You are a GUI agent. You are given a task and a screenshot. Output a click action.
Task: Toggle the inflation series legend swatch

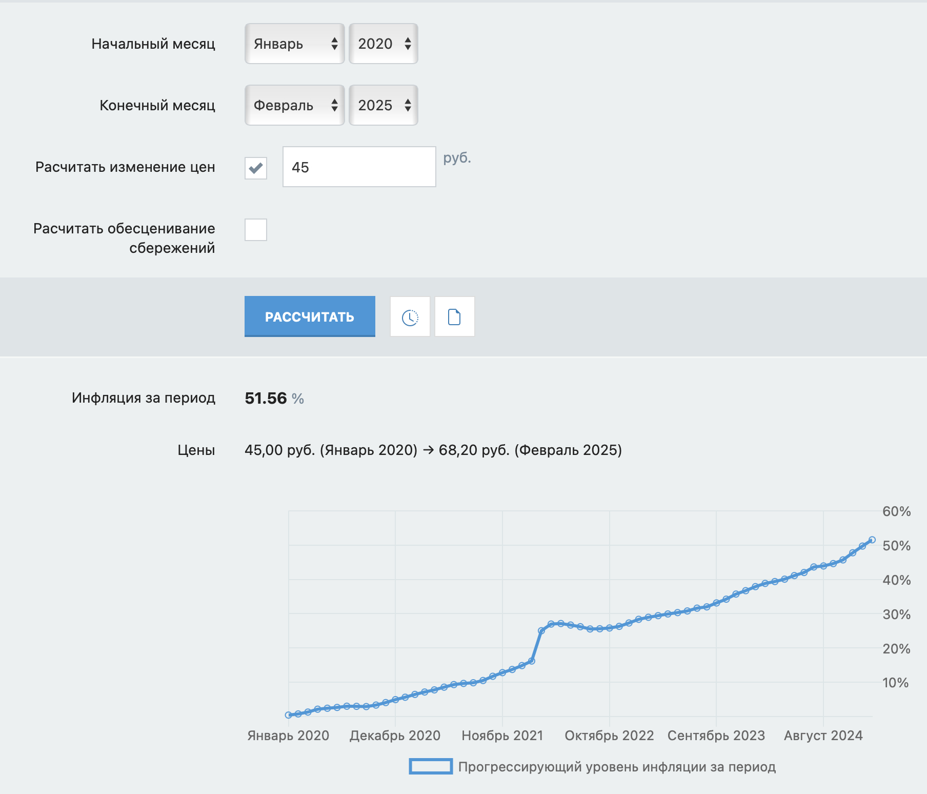pyautogui.click(x=431, y=766)
